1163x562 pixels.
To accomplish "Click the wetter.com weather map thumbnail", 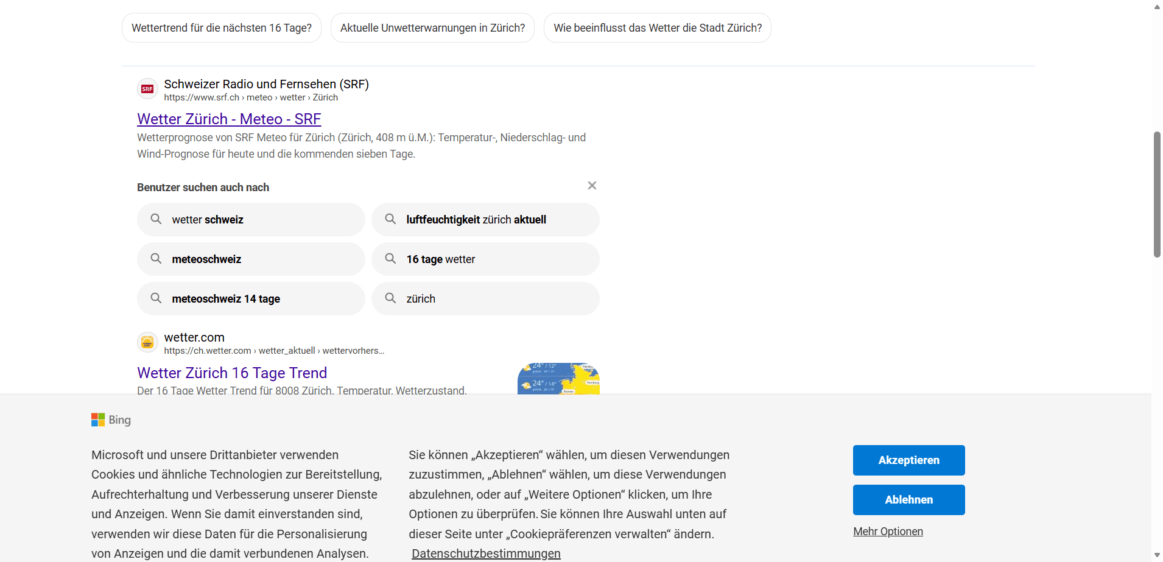I will point(558,379).
